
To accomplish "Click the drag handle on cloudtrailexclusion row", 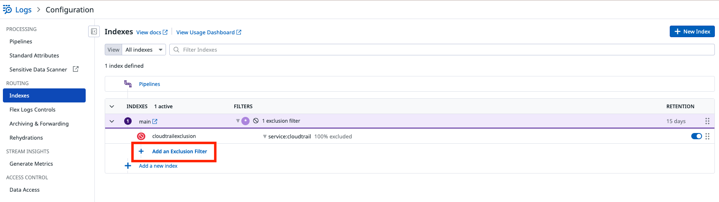I will (x=707, y=136).
